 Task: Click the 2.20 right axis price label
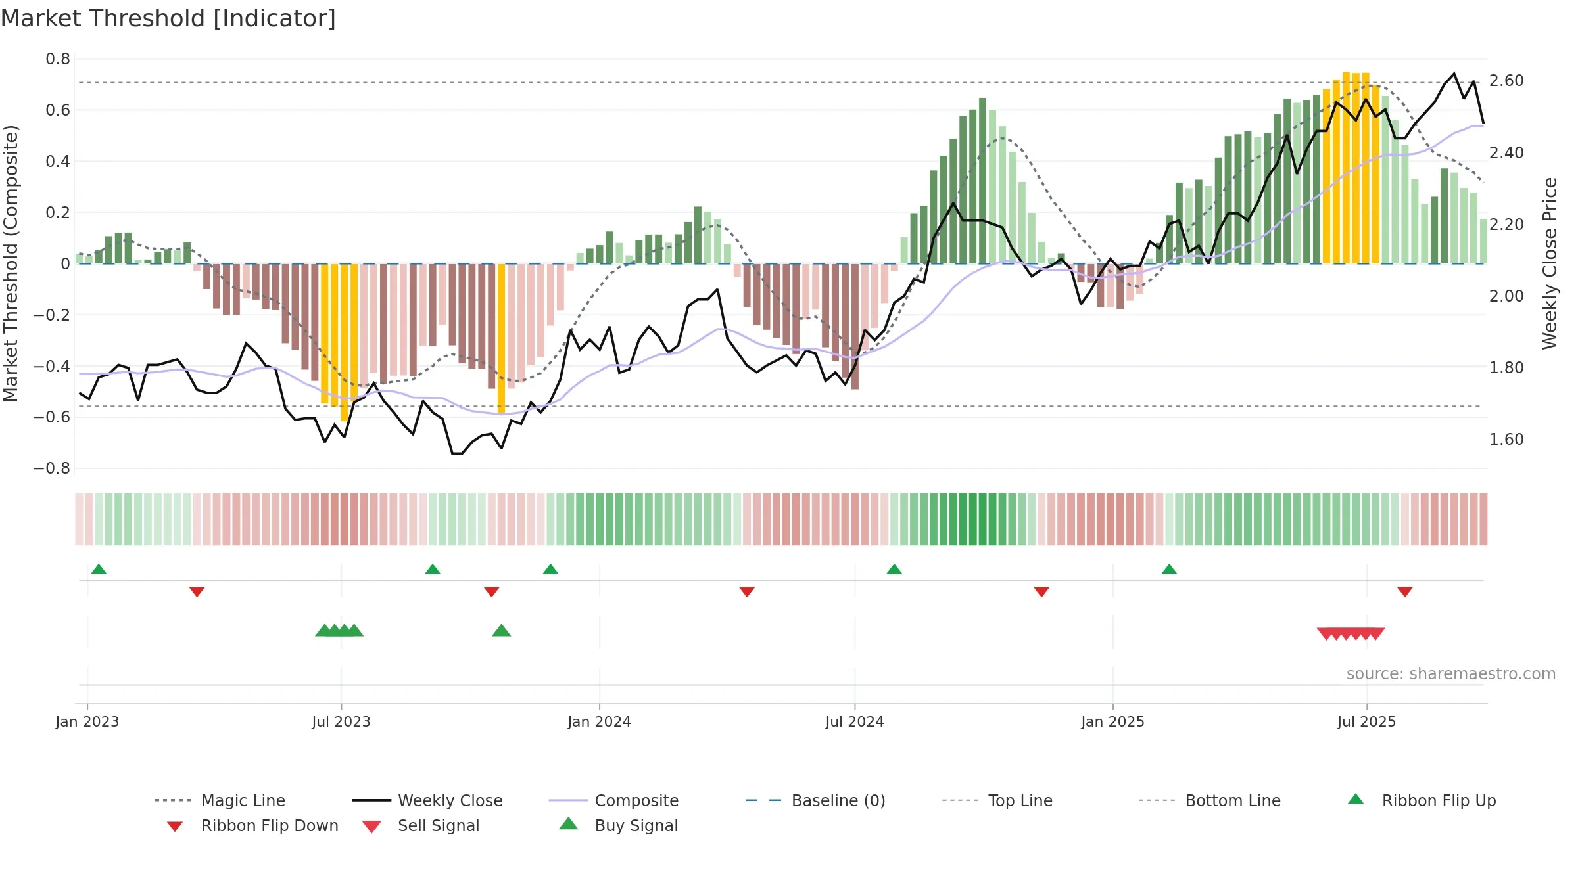click(1506, 224)
